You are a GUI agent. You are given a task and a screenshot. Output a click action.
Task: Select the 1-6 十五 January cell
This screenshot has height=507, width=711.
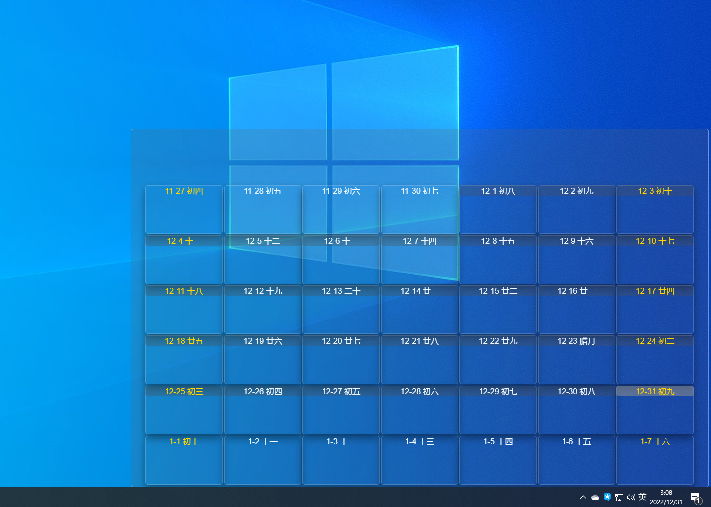click(x=576, y=460)
